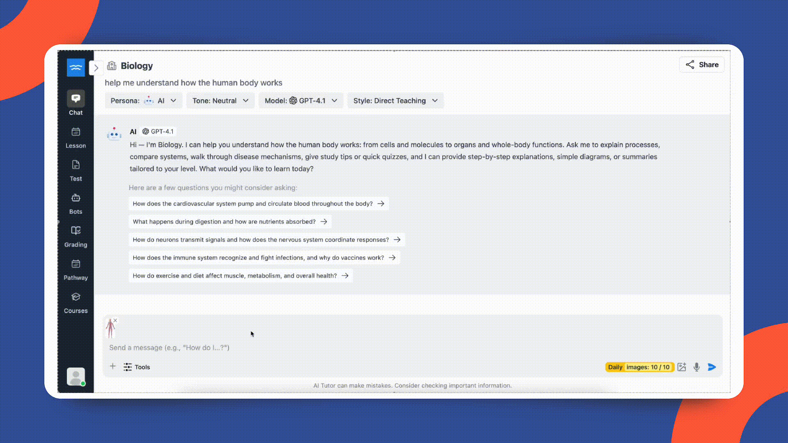Open the Bots section
The width and height of the screenshot is (788, 443).
[76, 204]
